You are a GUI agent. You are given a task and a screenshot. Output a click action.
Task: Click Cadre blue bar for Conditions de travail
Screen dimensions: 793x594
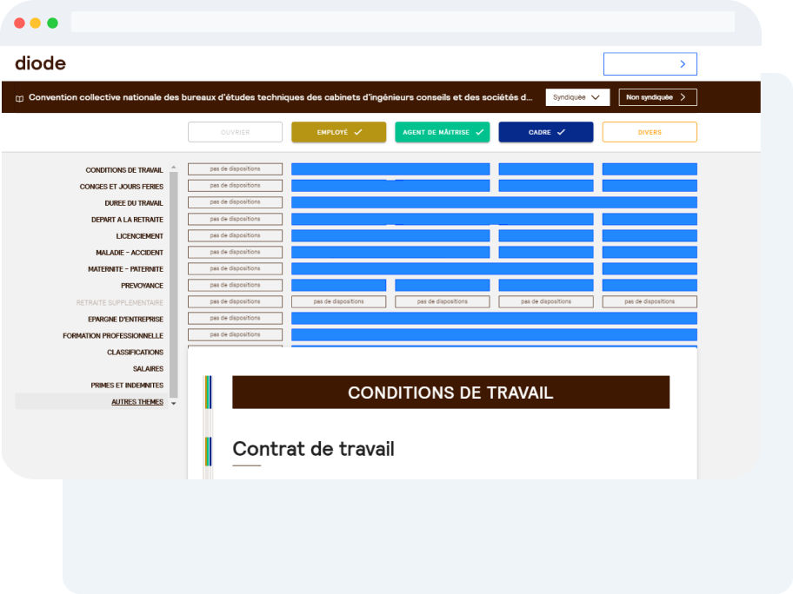(x=546, y=169)
